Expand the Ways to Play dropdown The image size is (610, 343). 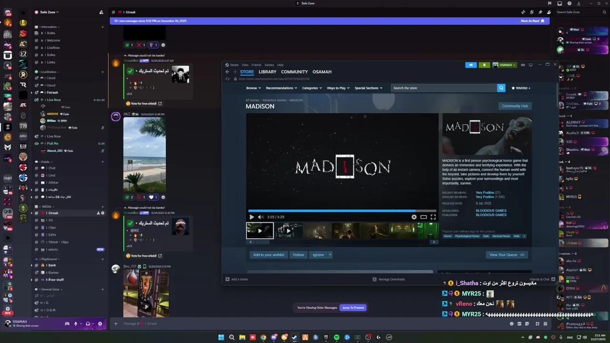338,88
